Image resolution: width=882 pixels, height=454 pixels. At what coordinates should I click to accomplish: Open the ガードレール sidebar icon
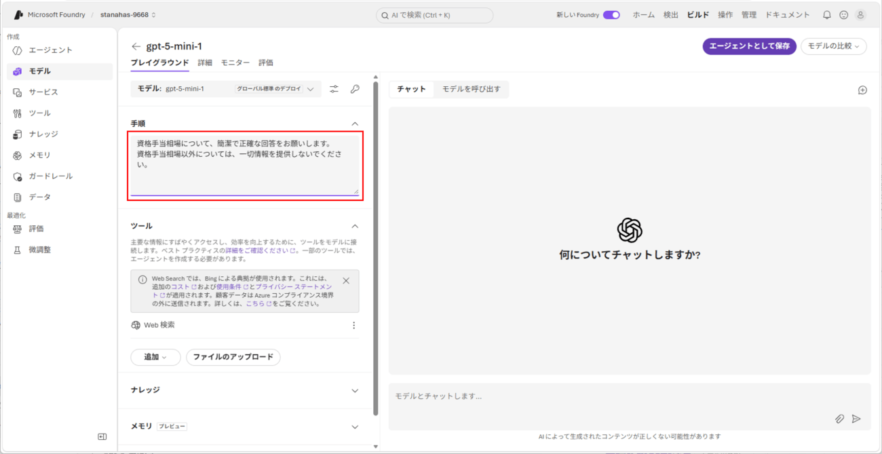pos(18,176)
